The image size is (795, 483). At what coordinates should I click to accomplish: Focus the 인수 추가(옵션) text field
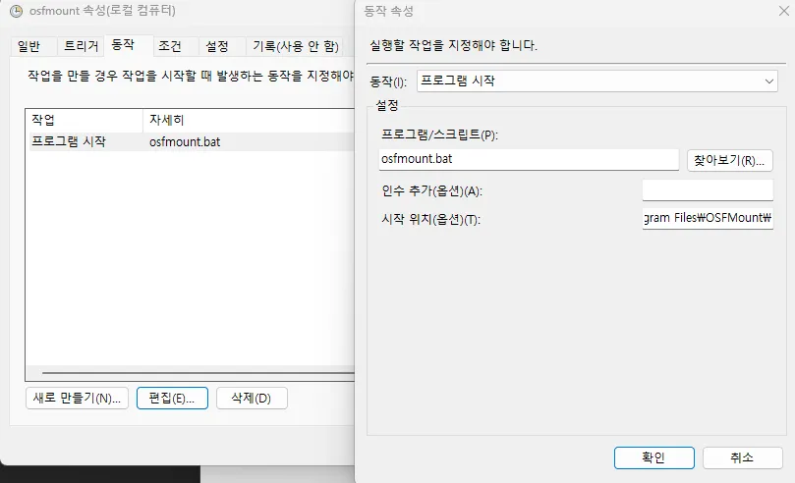tap(707, 190)
